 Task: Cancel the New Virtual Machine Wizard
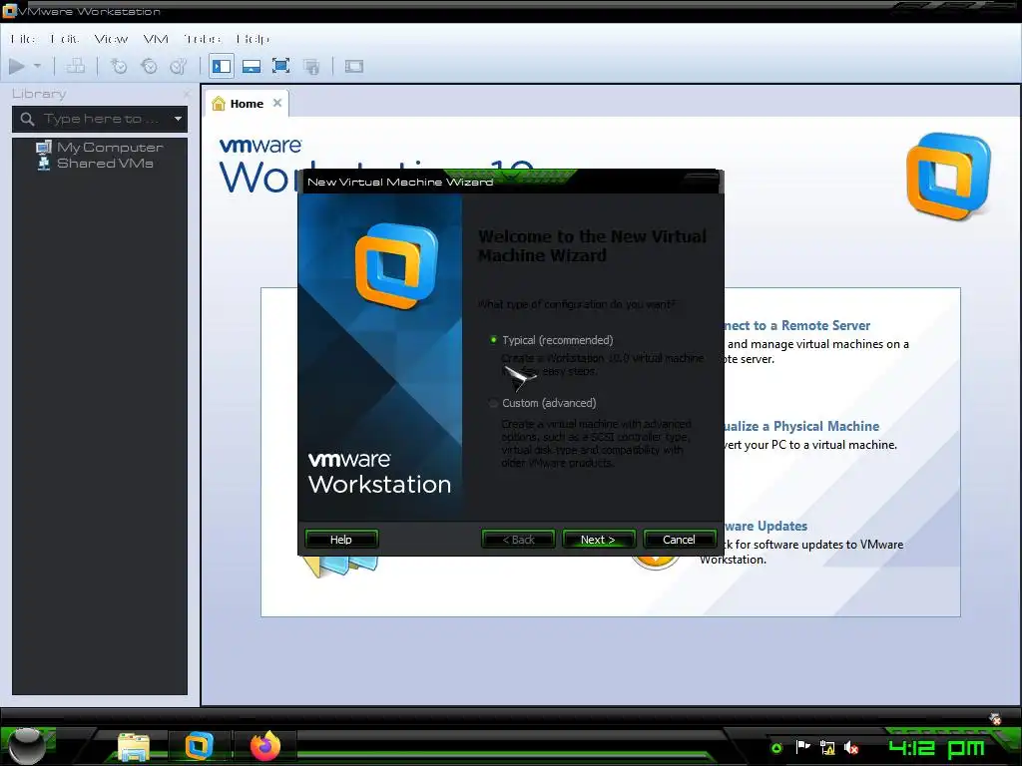(x=679, y=540)
